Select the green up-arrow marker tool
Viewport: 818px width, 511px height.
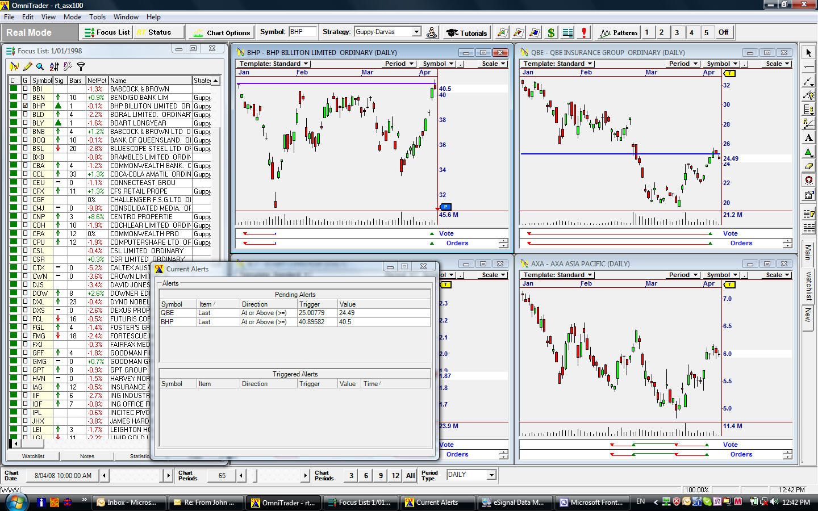(x=808, y=152)
